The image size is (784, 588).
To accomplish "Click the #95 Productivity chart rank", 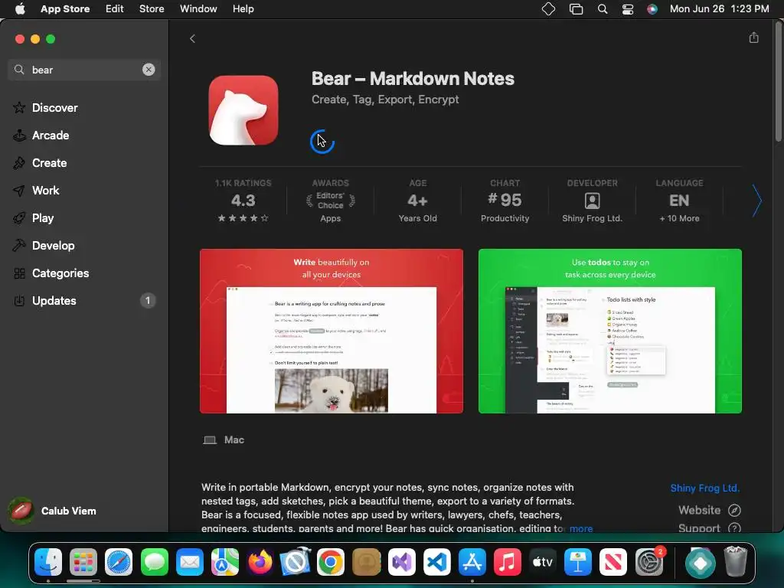I will click(505, 201).
